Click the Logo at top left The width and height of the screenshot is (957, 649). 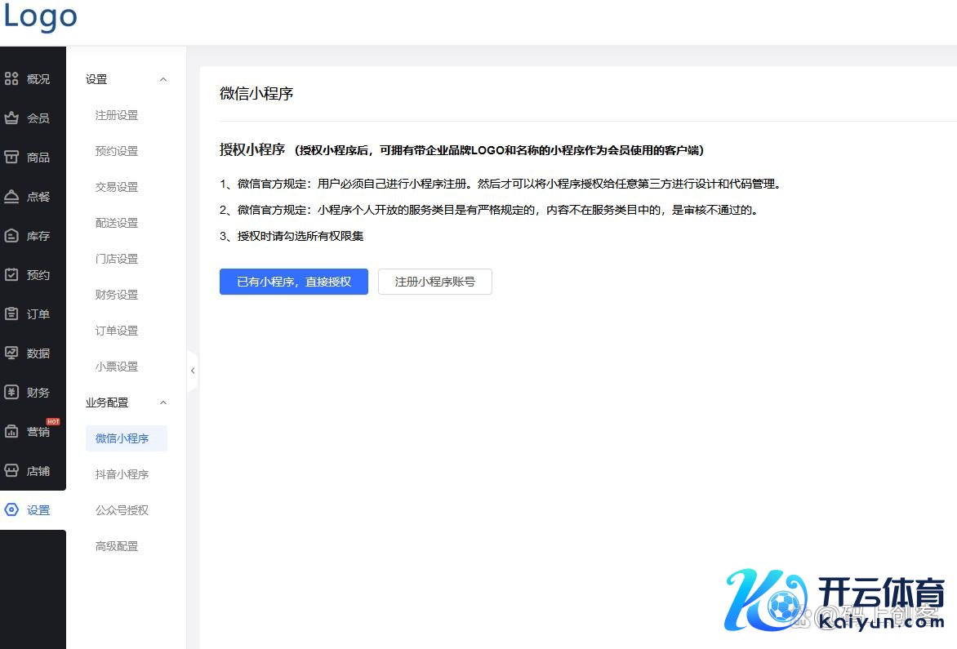click(x=40, y=16)
